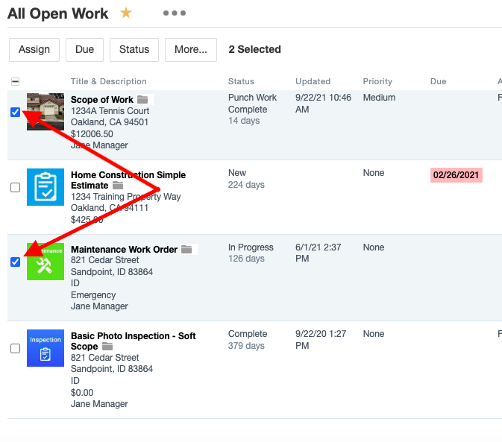Screen dimensions: 502x442
Task: Open the three-dot options menu
Action: point(174,13)
